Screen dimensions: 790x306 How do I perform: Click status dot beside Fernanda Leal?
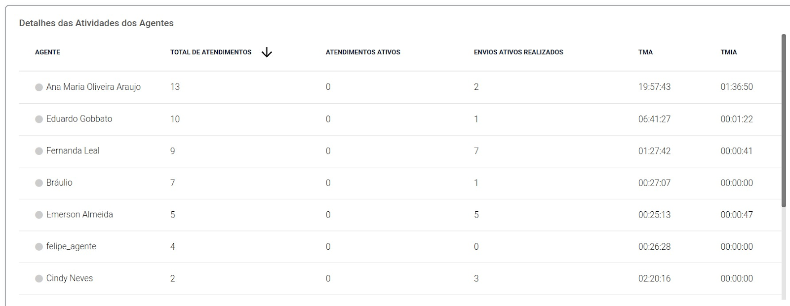pyautogui.click(x=39, y=152)
